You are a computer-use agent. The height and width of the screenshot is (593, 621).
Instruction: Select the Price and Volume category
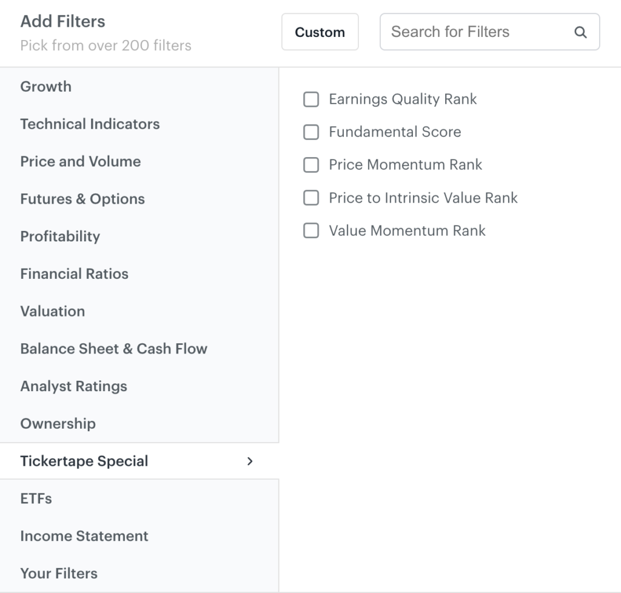[81, 162]
